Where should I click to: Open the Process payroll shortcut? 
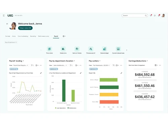click(x=91, y=50)
